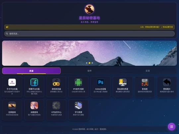Click the starry mountain banner image
The image size is (179, 134).
[89, 53]
